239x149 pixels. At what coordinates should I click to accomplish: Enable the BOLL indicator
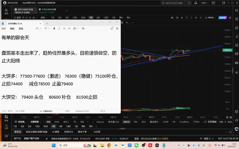(x=66, y=122)
